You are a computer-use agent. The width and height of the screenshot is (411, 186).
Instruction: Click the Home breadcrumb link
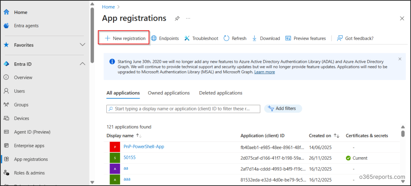tap(108, 7)
